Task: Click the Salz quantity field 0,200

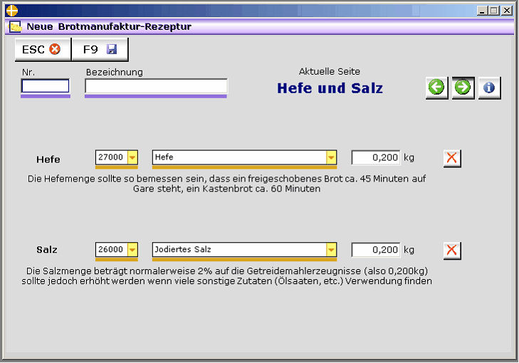Action: coord(376,250)
